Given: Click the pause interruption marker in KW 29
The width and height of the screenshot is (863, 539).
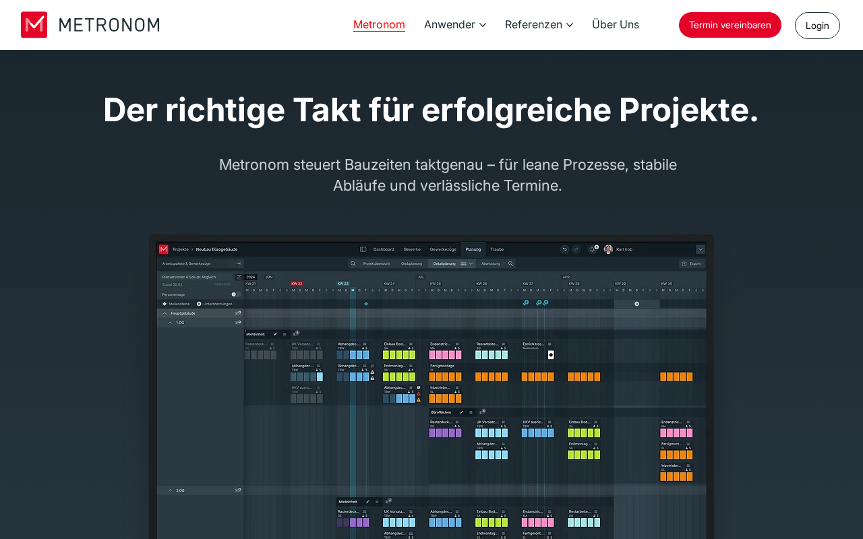Looking at the screenshot, I should (x=636, y=304).
